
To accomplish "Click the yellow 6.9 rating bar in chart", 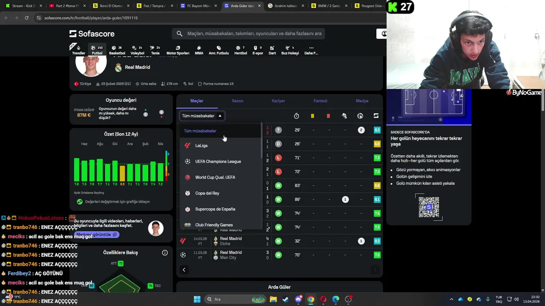I will [123, 173].
